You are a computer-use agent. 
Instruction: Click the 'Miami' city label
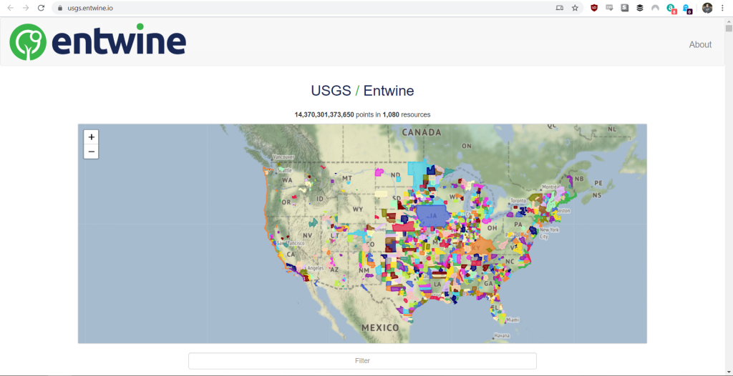[513, 320]
